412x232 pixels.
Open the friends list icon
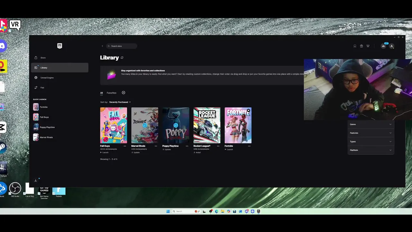[383, 46]
